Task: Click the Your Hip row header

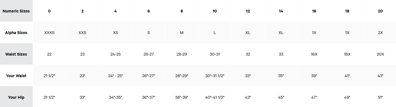Action: click(16, 97)
